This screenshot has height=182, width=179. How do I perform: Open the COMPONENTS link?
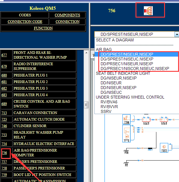tap(67, 15)
